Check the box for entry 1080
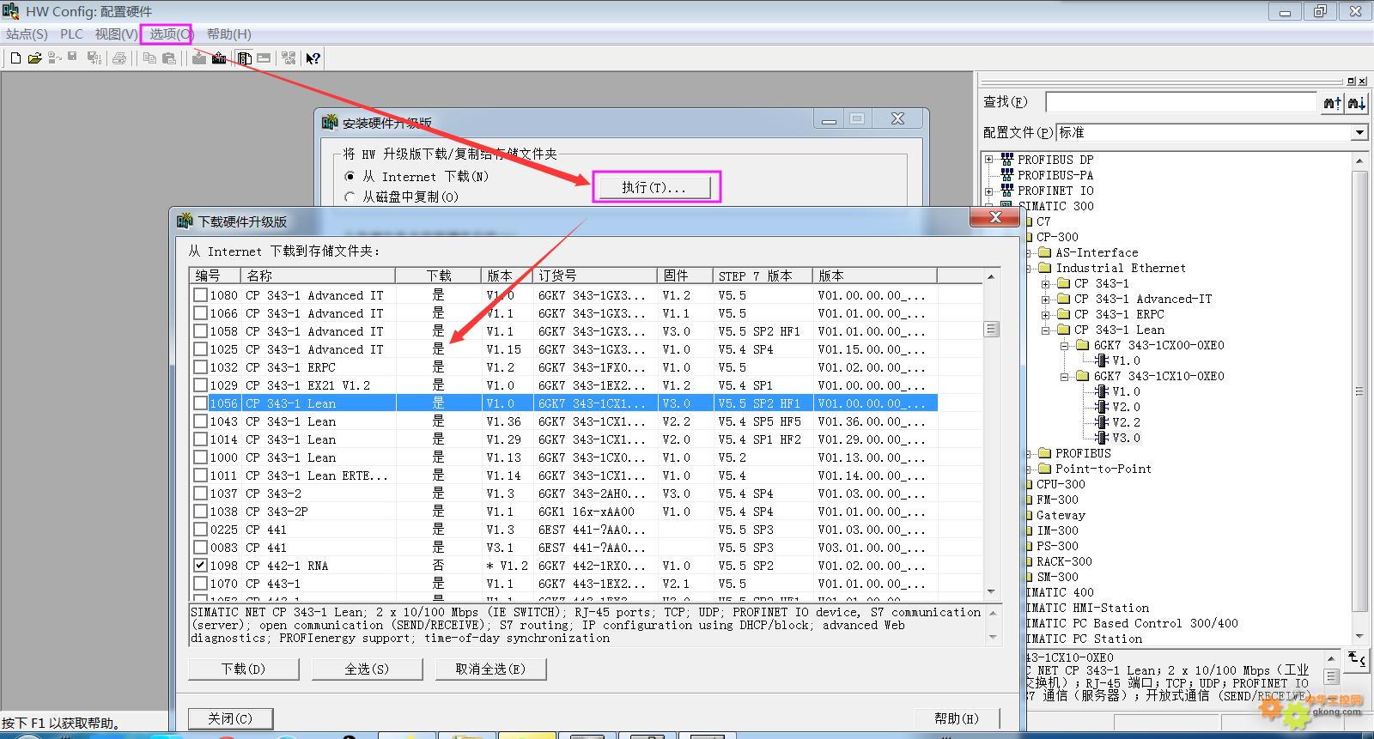This screenshot has width=1374, height=739. [x=200, y=294]
